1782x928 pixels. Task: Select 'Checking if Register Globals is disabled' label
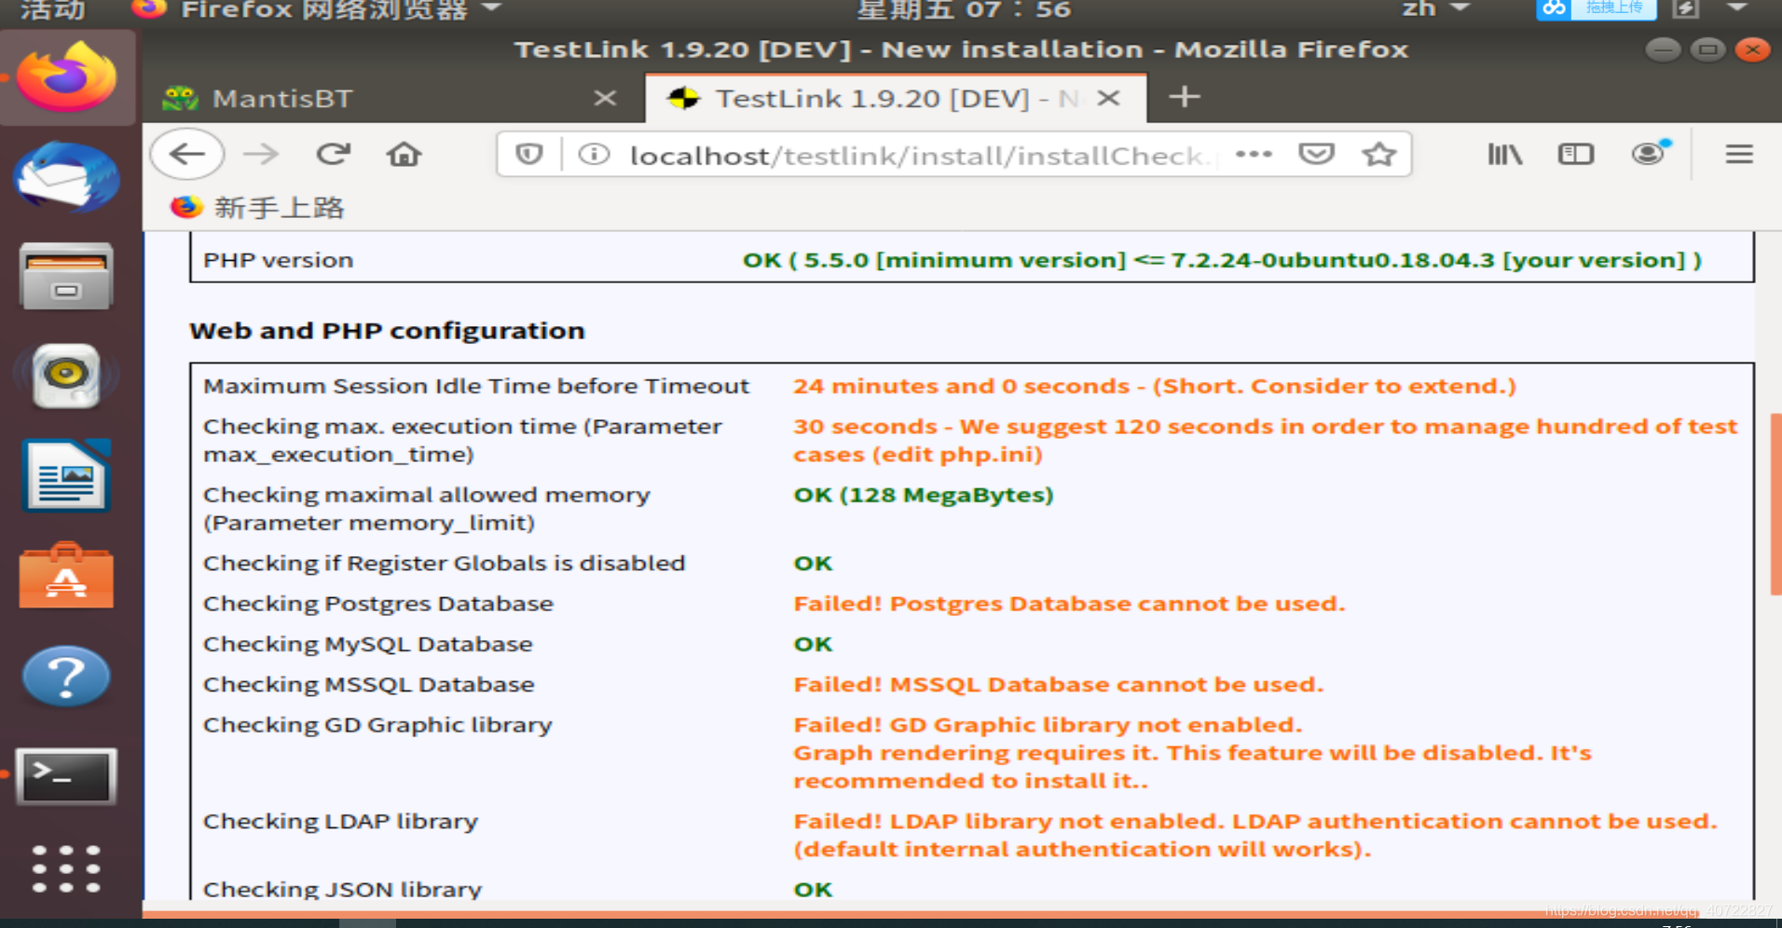click(x=444, y=563)
